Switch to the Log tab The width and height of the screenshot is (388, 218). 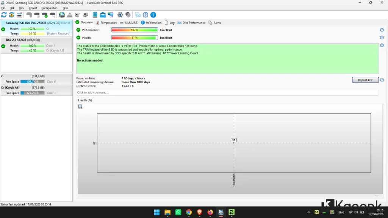point(169,23)
